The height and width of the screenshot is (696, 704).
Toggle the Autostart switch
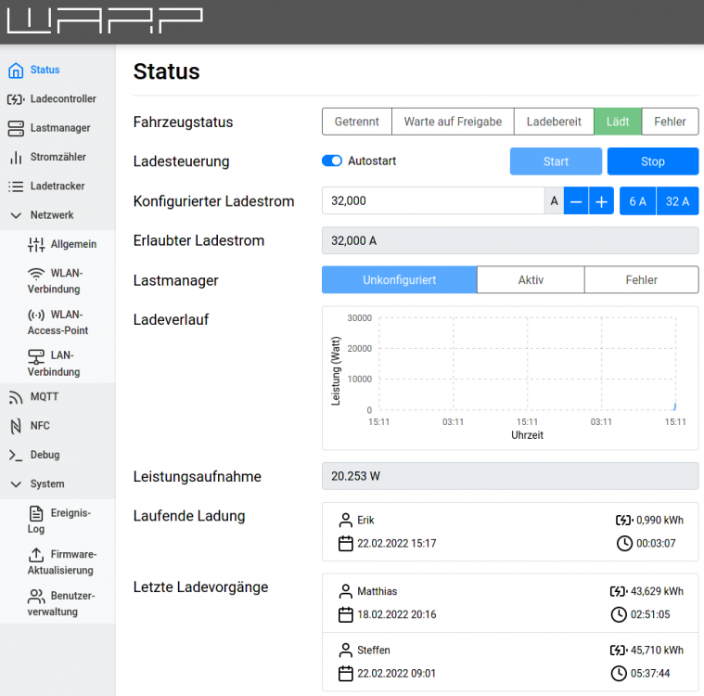coord(332,161)
